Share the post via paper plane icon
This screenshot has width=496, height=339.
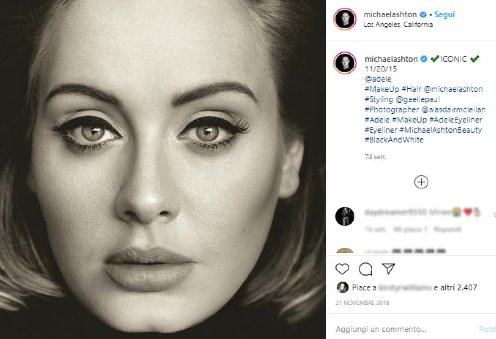tap(388, 269)
